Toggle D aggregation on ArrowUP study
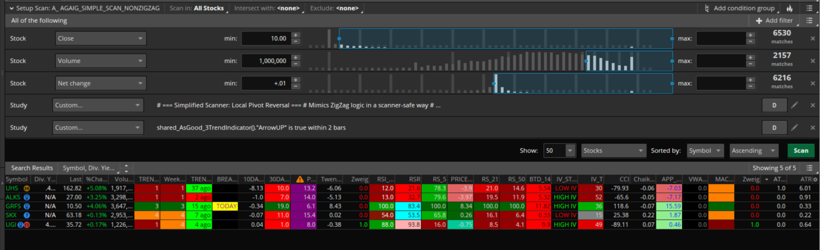 pos(774,127)
